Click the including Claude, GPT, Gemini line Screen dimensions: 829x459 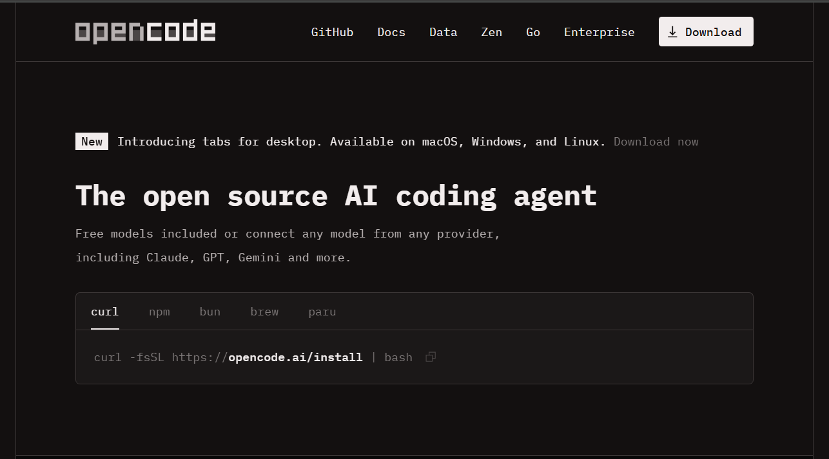(x=213, y=258)
